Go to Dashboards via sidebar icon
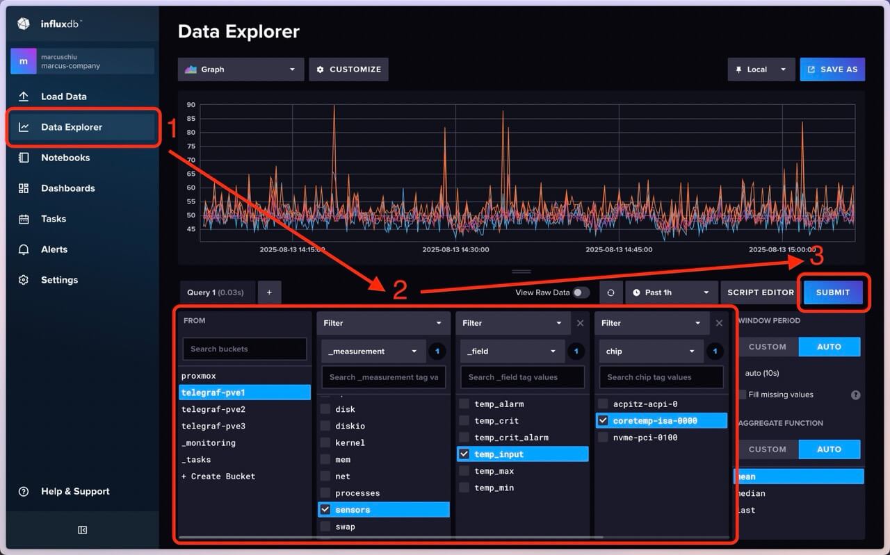The width and height of the screenshot is (890, 555). 24,188
